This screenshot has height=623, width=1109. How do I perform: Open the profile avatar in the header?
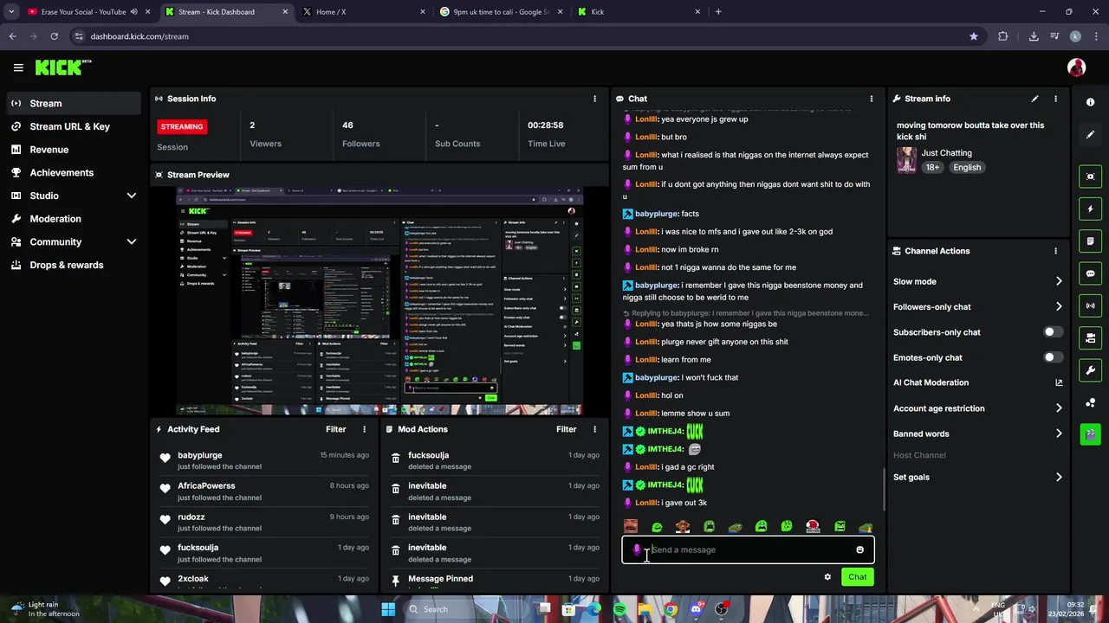pos(1076,67)
